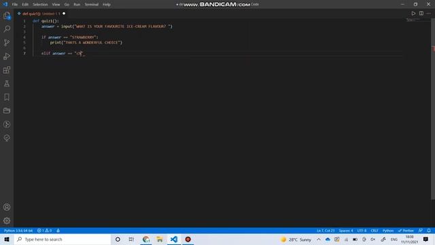Image resolution: width=435 pixels, height=245 pixels.
Task: Open Chrome from the taskbar
Action: (146, 239)
